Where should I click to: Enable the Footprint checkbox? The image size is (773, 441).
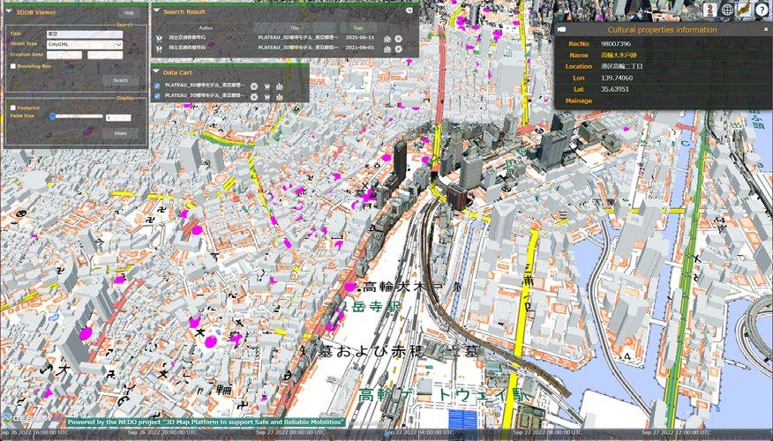point(12,108)
